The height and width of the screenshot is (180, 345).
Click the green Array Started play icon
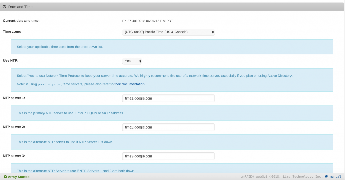5,177
